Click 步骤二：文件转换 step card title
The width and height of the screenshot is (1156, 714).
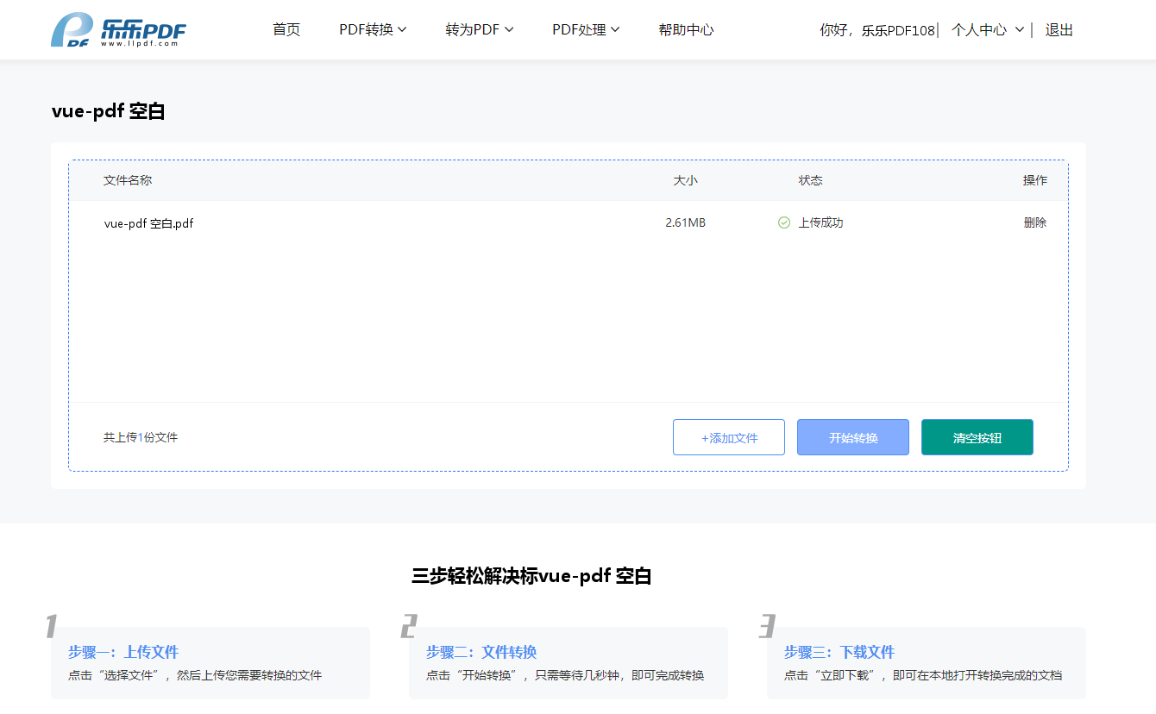click(x=481, y=652)
